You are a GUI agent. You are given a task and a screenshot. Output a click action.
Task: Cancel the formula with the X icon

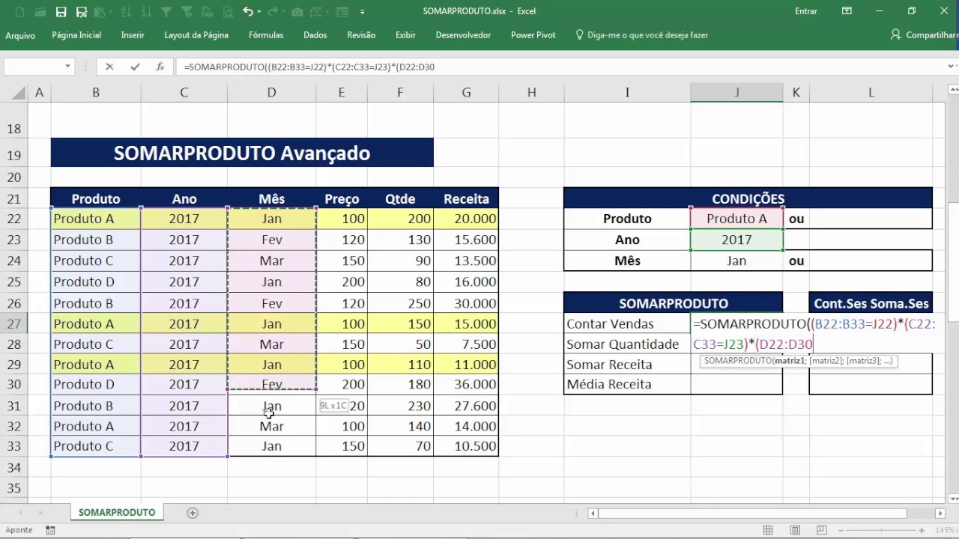click(109, 67)
